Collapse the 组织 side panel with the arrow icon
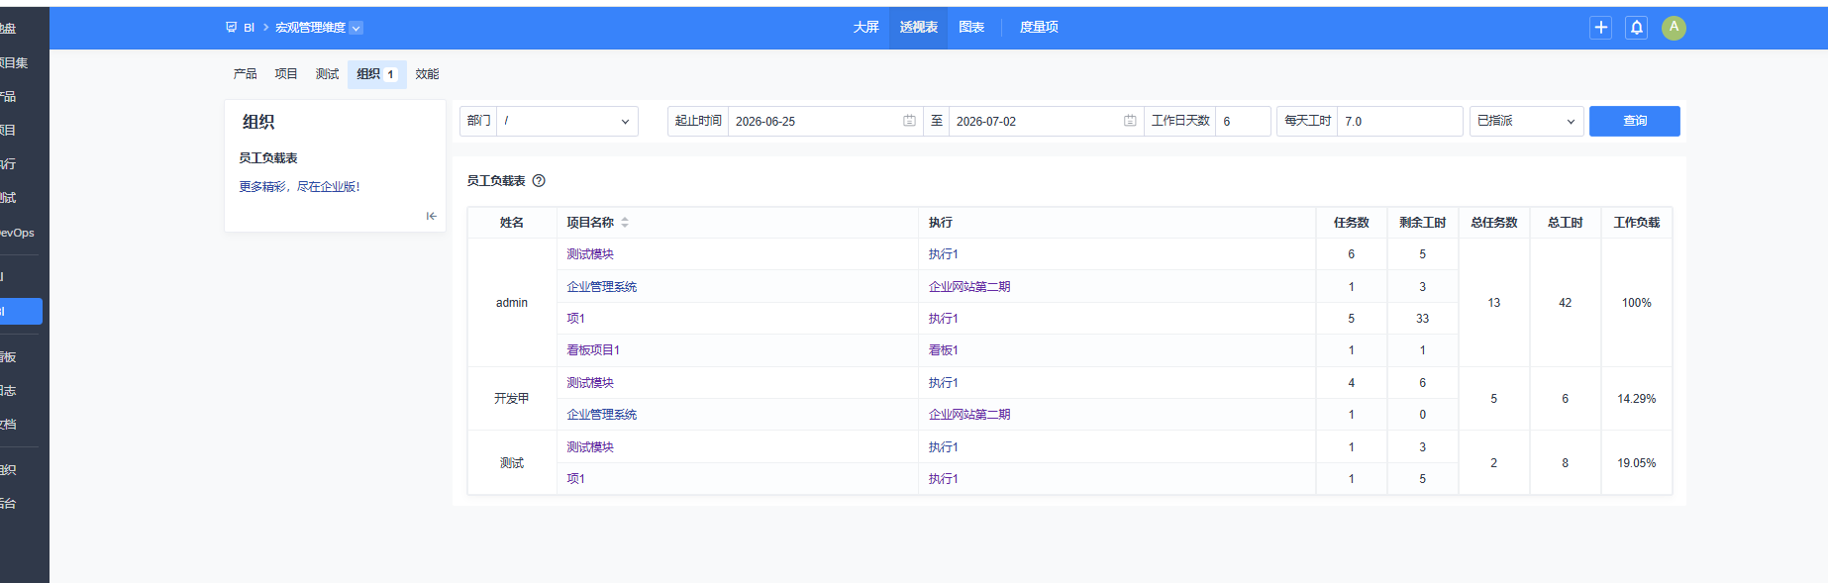 click(432, 216)
